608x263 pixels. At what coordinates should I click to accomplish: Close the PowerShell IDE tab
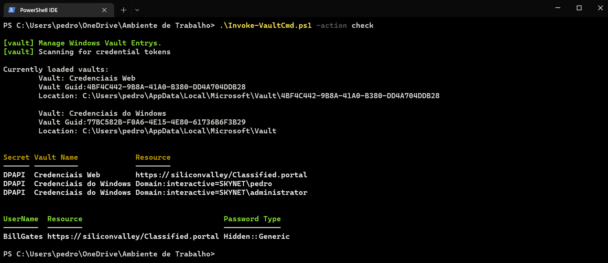pos(104,10)
